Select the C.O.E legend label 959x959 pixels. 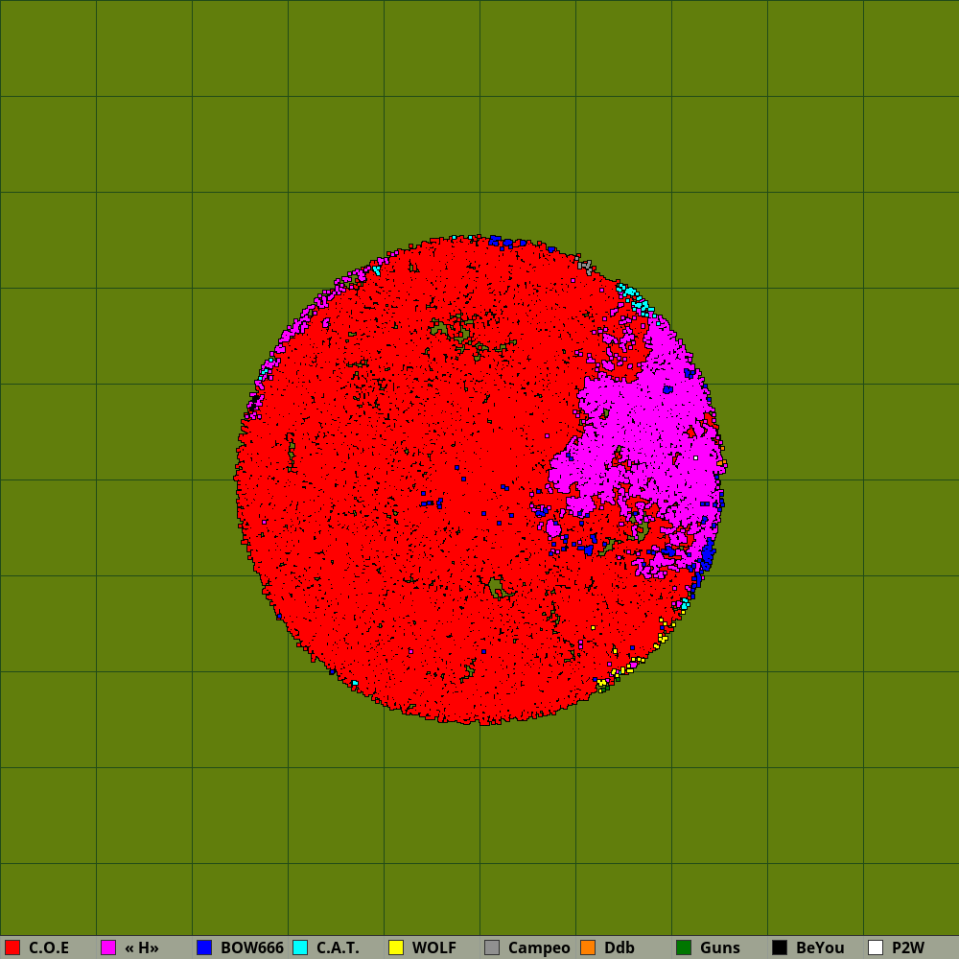pos(49,947)
